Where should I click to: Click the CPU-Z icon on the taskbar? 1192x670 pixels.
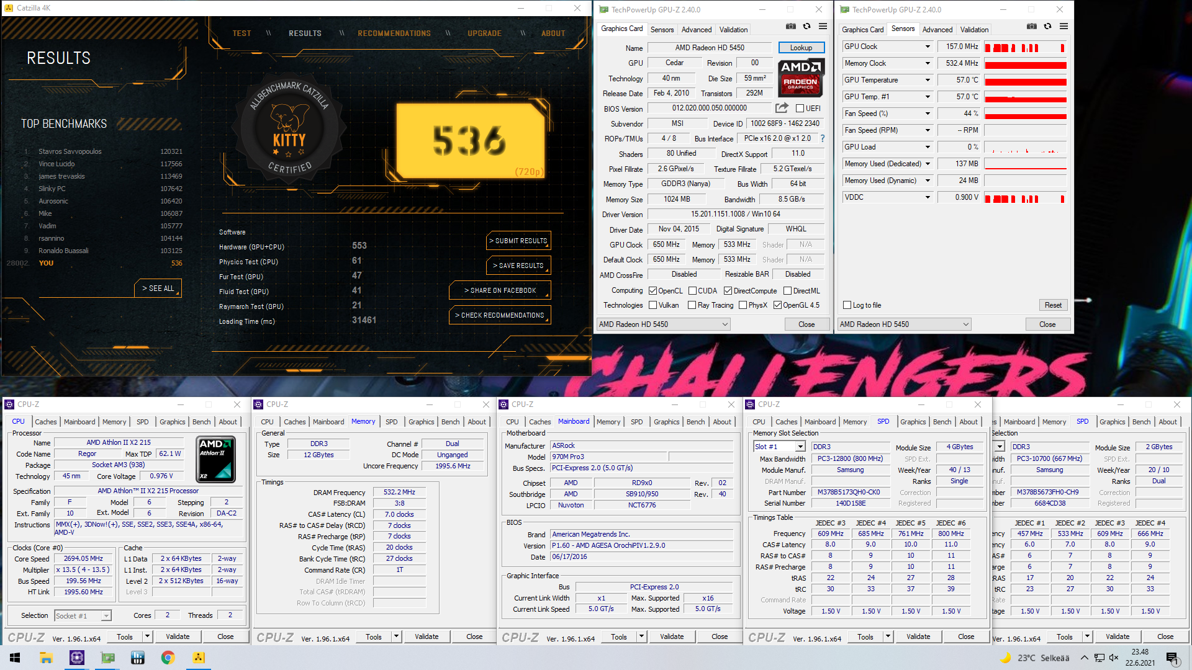point(76,658)
